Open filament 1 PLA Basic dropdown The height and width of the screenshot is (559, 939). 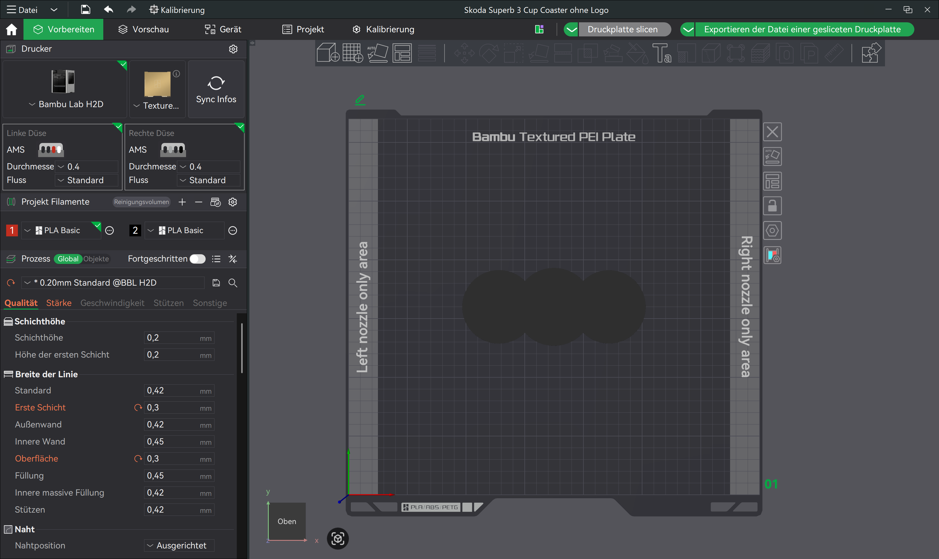point(61,230)
